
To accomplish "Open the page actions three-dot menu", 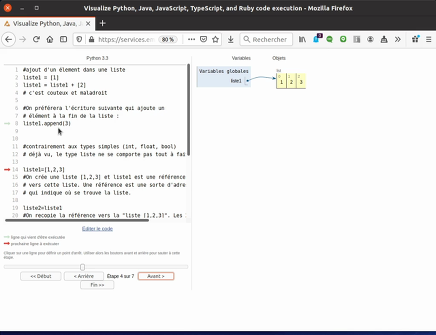I will pos(191,40).
